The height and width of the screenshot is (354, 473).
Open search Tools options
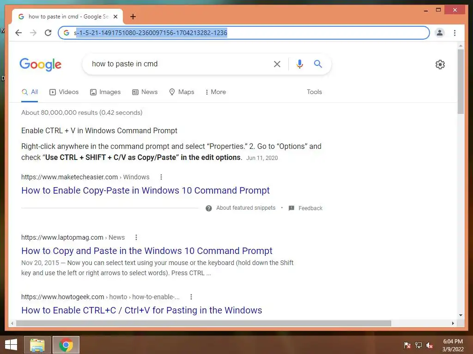click(x=314, y=92)
